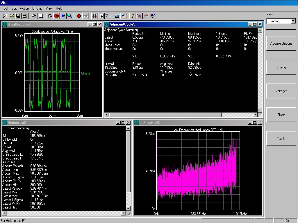Viewport: 298px width, 223px height.
Task: Click the 523.391Hz axis label
Action: coord(198,214)
